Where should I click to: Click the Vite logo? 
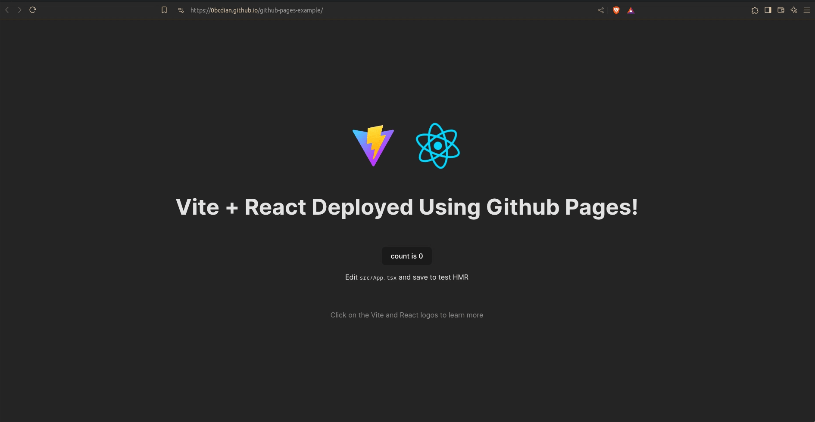pos(373,146)
